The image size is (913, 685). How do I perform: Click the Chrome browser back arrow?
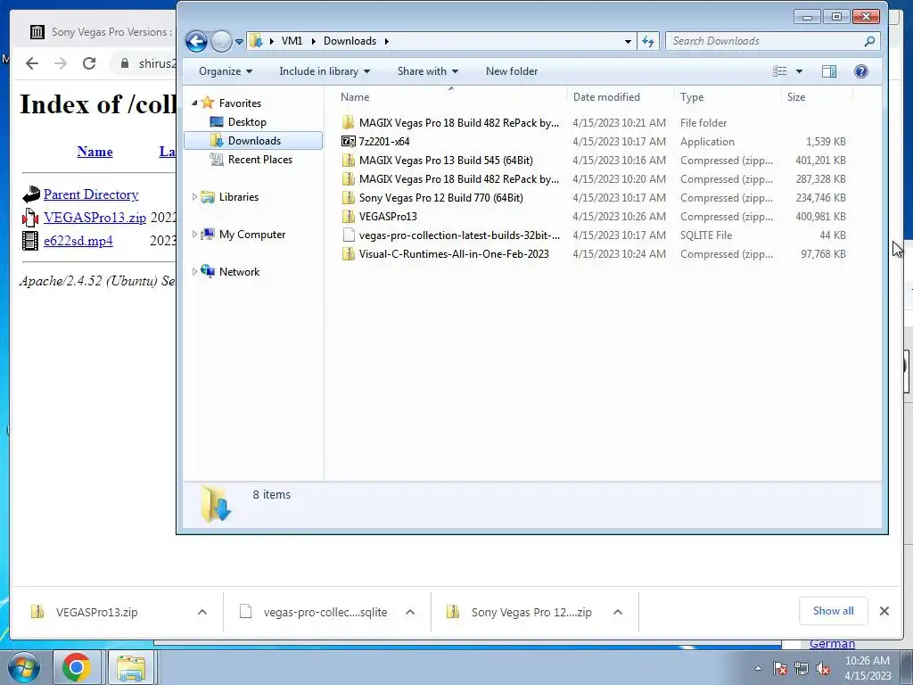point(32,63)
